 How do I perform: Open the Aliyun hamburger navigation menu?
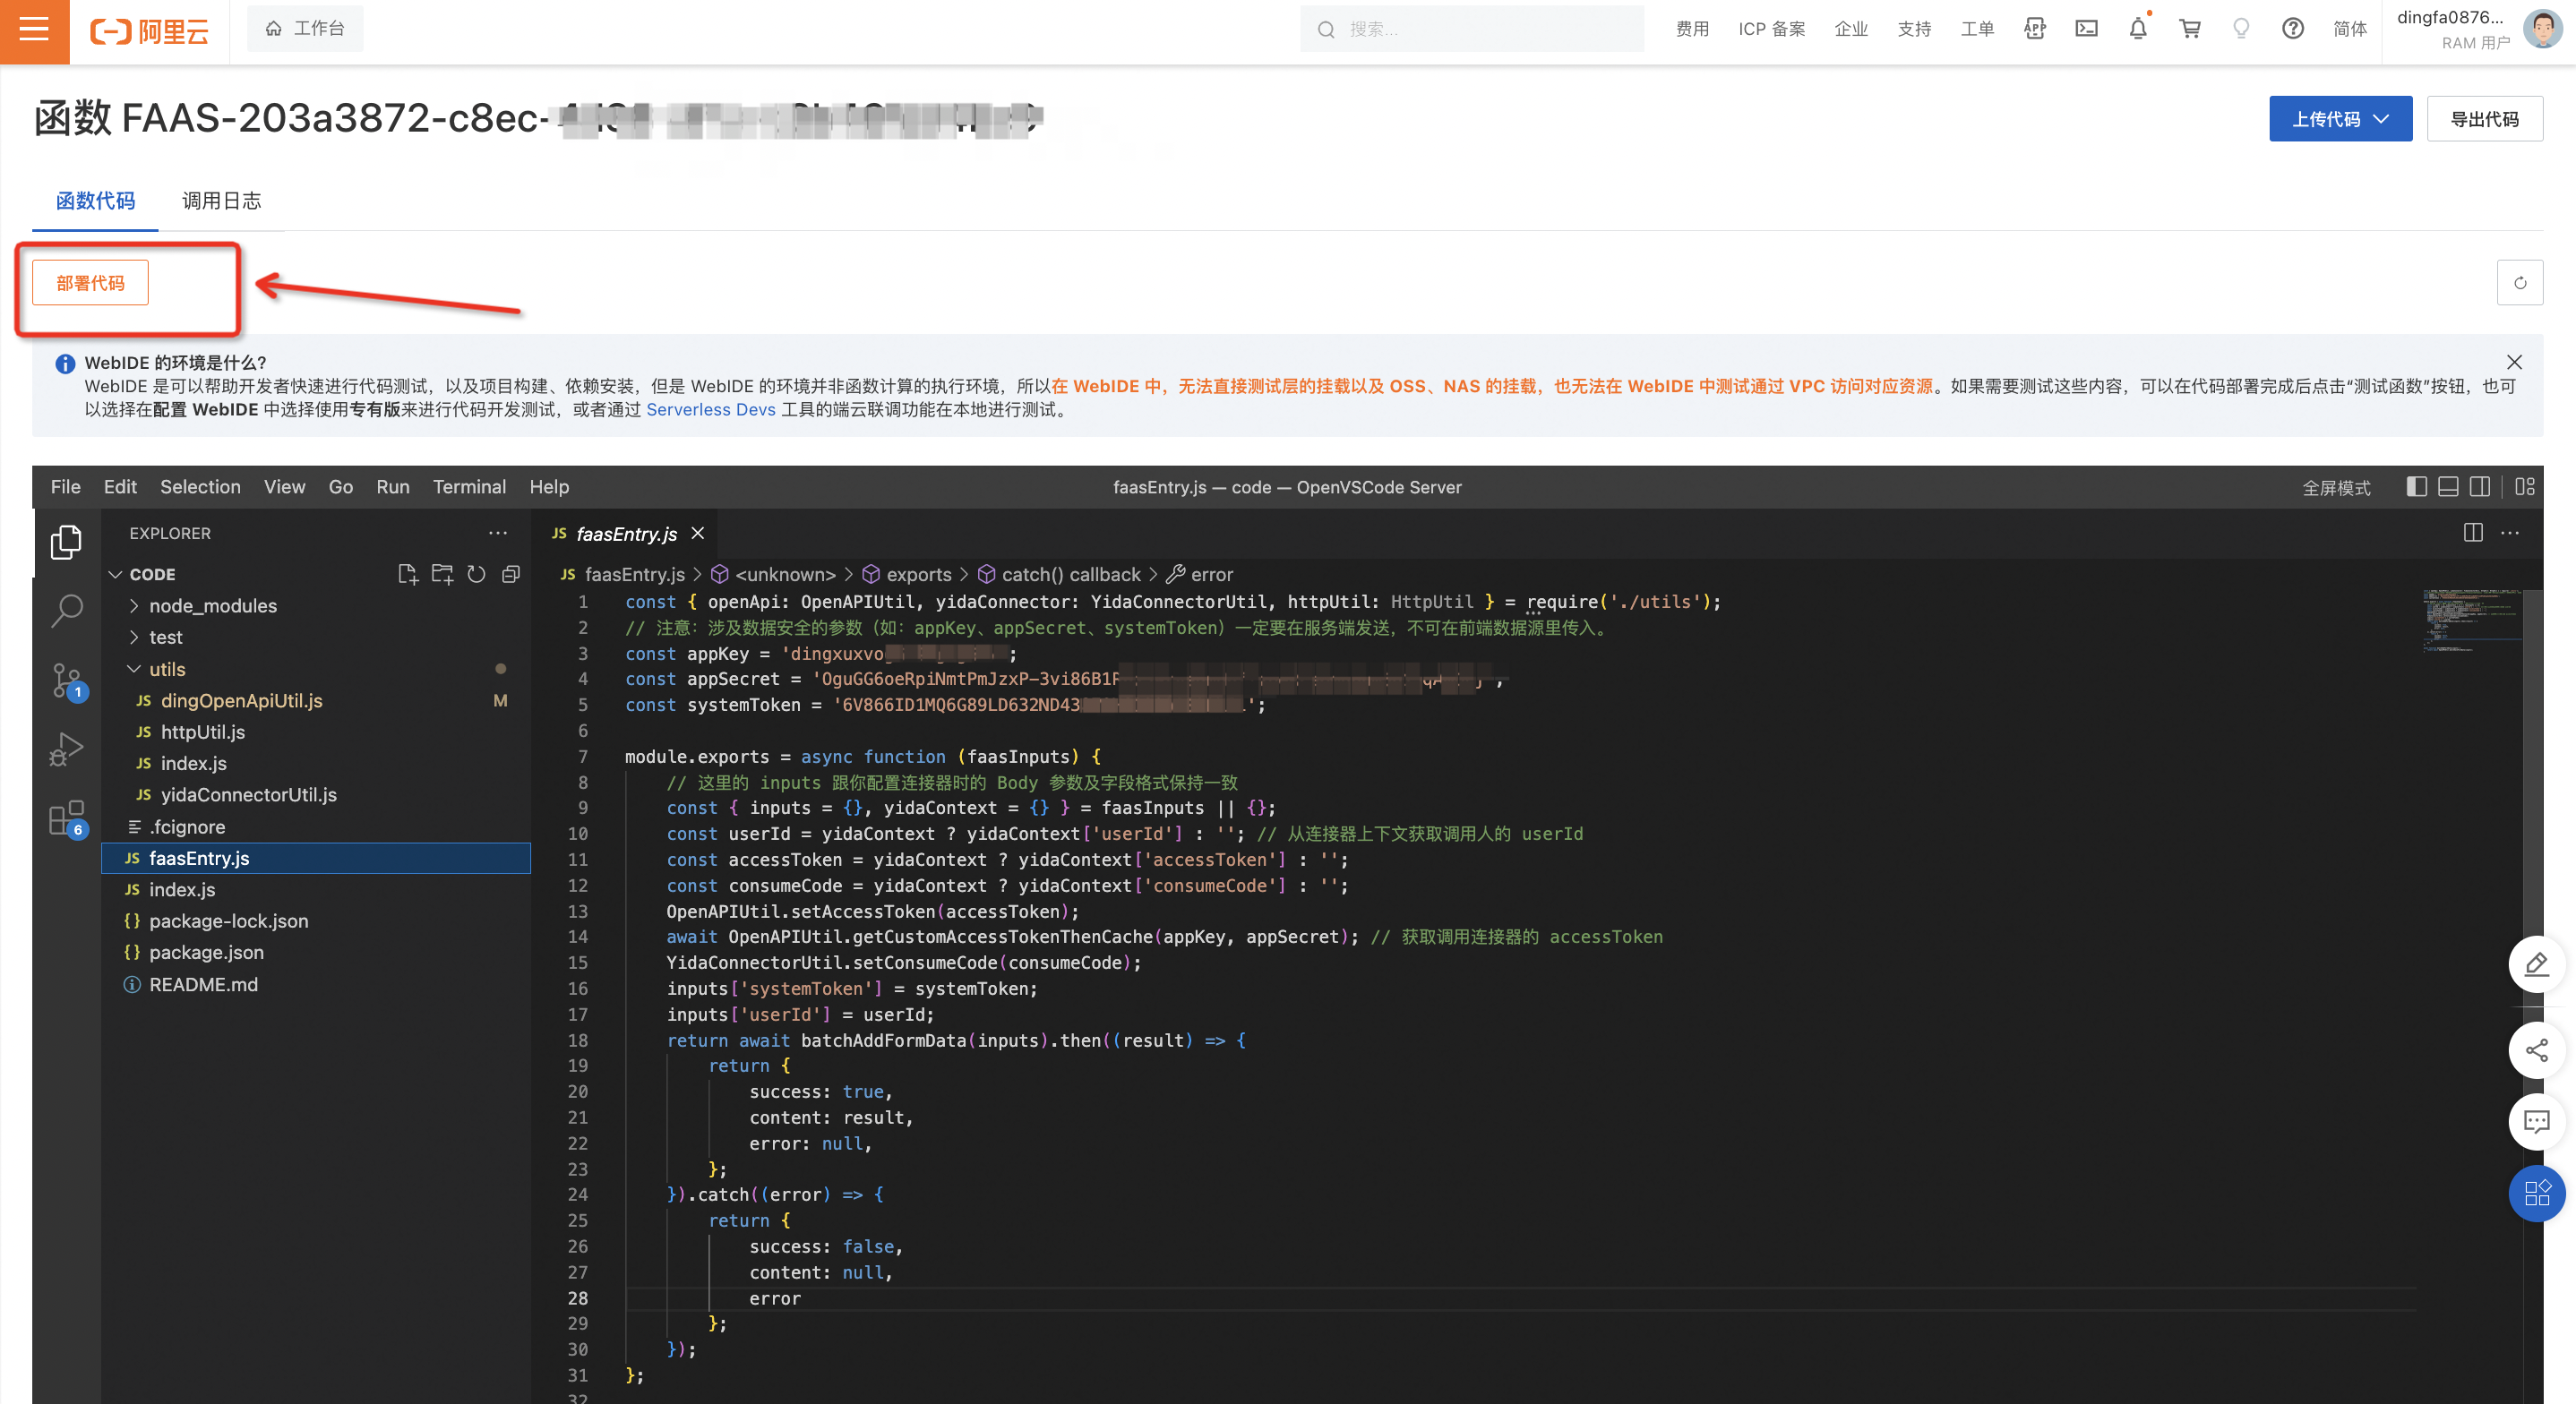[34, 30]
